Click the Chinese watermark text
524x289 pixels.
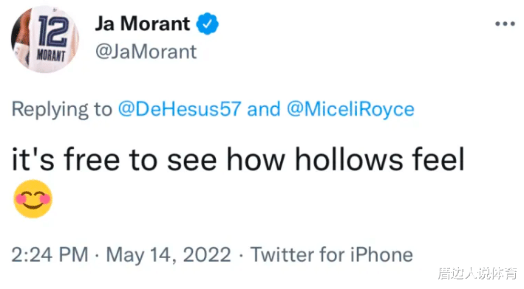click(477, 273)
